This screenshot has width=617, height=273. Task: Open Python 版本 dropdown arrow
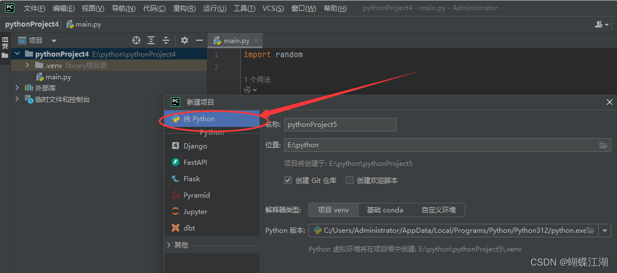pyautogui.click(x=605, y=231)
